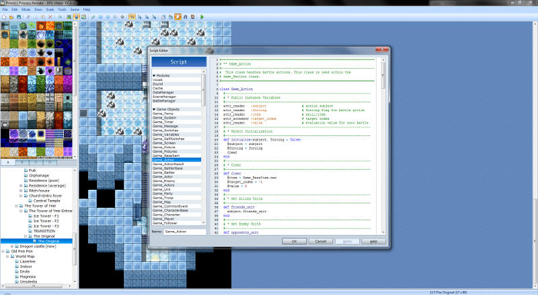
Task: Click the script Name input field
Action: pyautogui.click(x=184, y=231)
